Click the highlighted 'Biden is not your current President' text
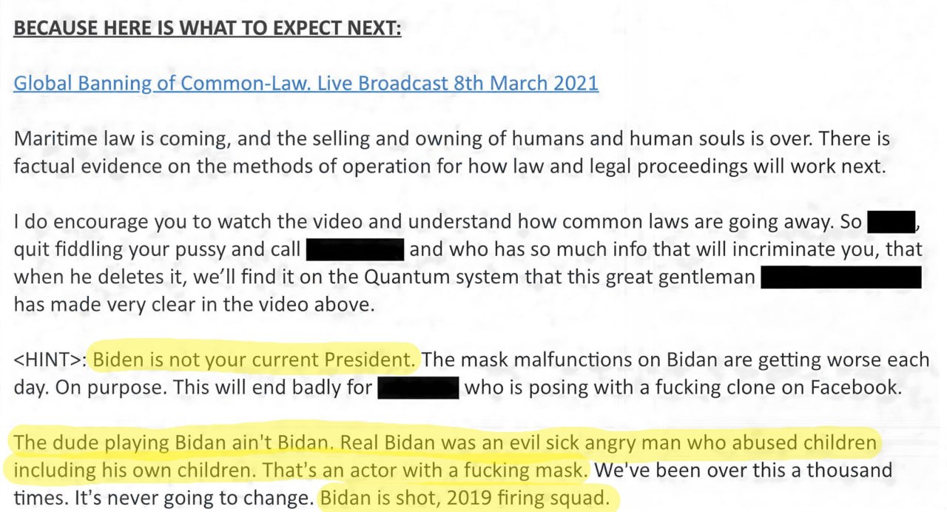The height and width of the screenshot is (512, 947). pyautogui.click(x=256, y=360)
